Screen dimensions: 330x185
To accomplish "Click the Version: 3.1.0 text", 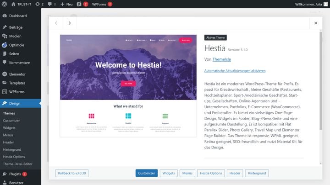I will pos(238,50).
